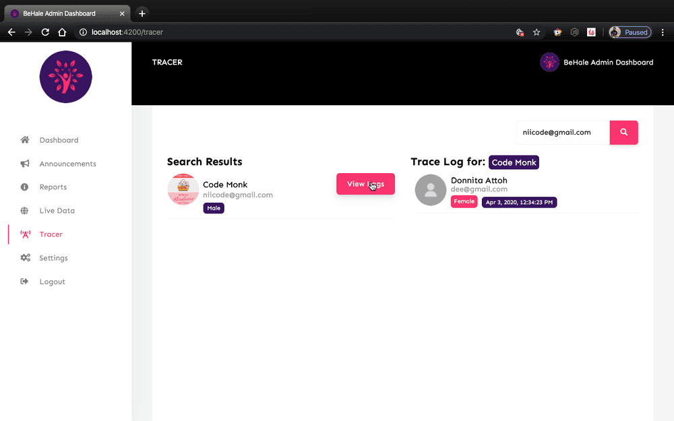Open Announcements in the sidebar
674x421 pixels.
pos(67,164)
